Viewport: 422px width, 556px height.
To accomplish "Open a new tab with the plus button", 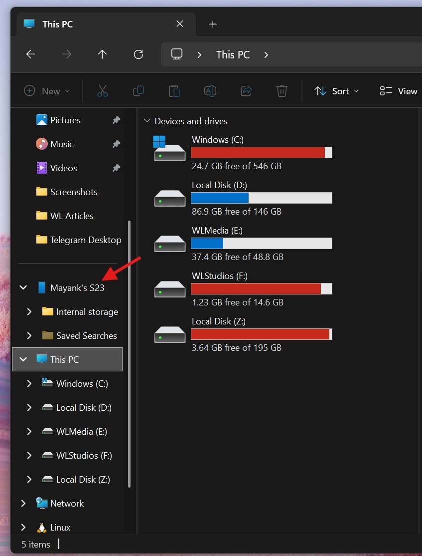I will click(213, 24).
